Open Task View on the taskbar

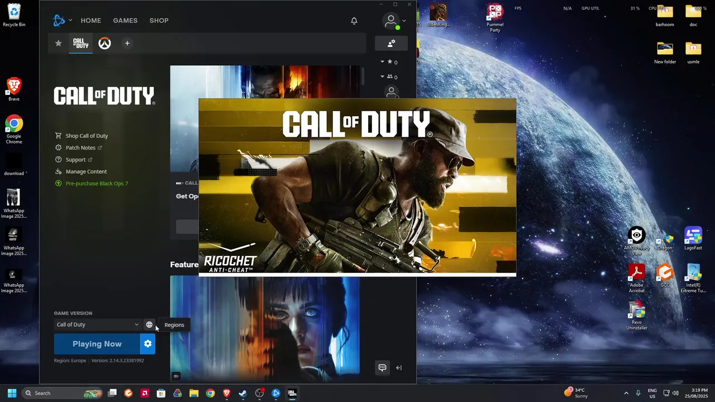(x=112, y=393)
